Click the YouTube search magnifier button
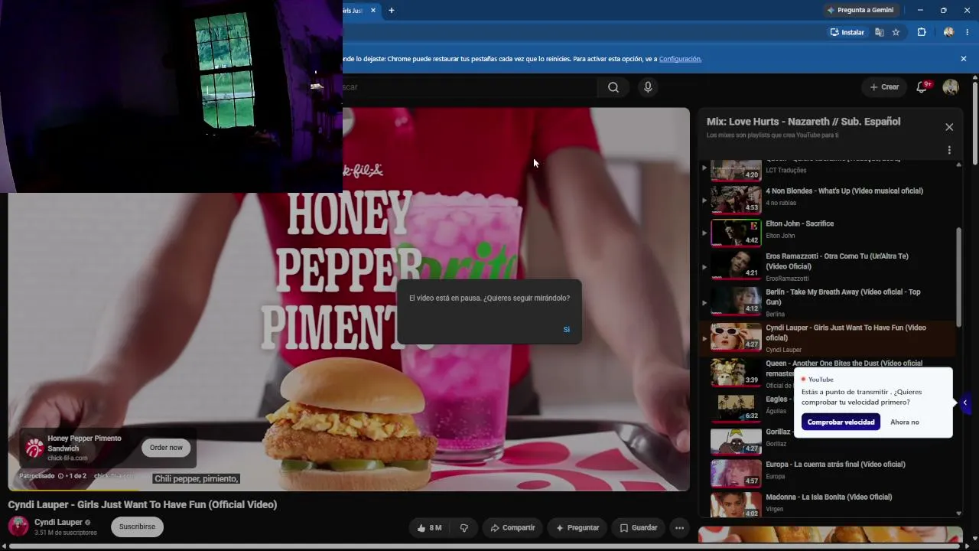 coord(613,87)
